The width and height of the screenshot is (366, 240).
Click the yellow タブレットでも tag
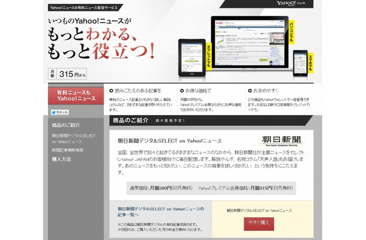[x=209, y=56]
